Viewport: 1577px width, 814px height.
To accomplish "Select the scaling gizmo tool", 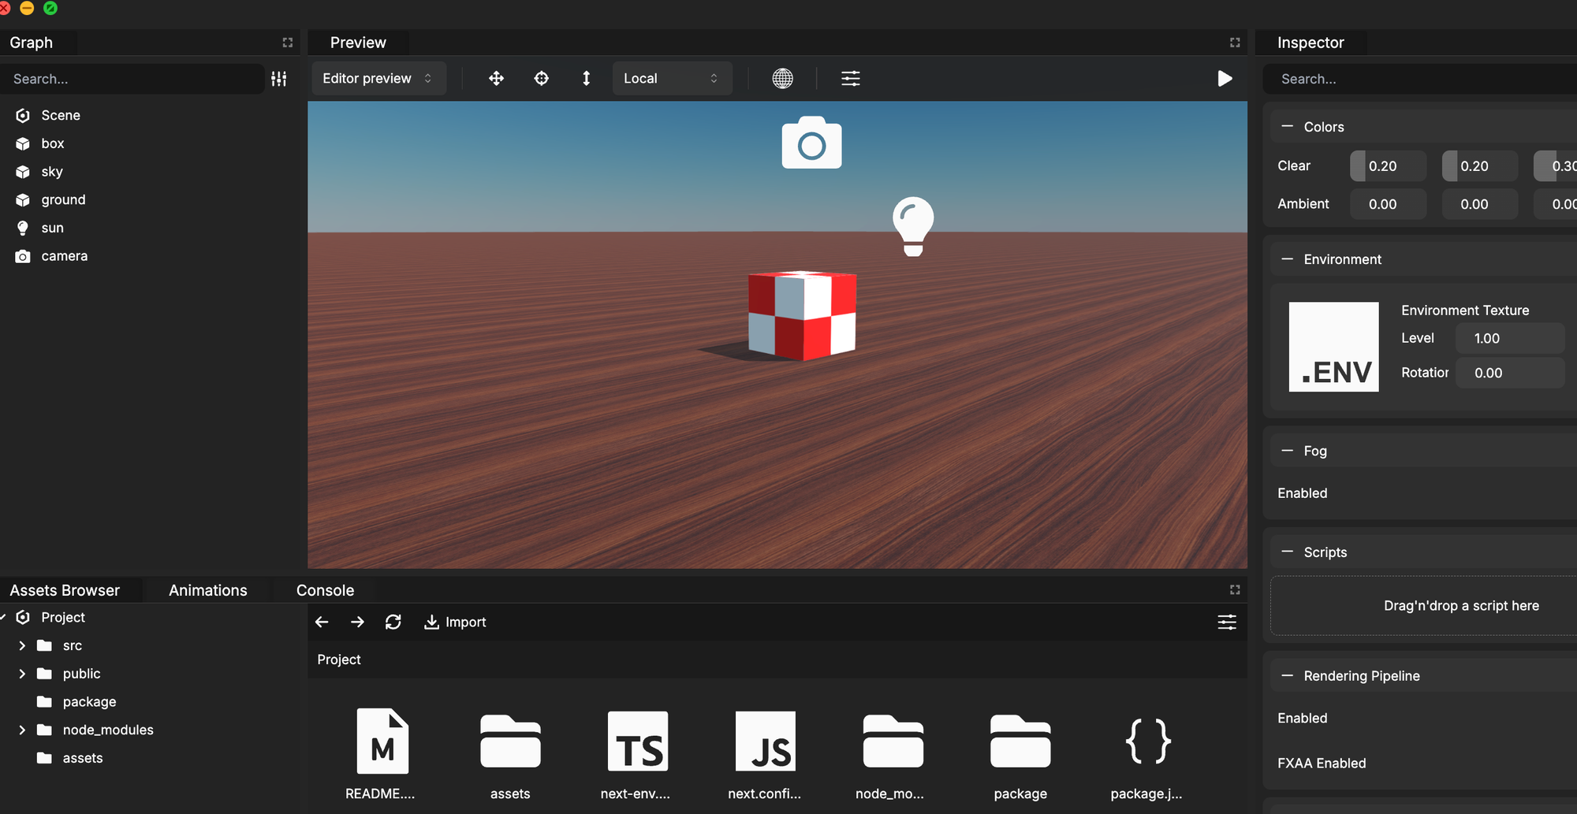I will (586, 79).
